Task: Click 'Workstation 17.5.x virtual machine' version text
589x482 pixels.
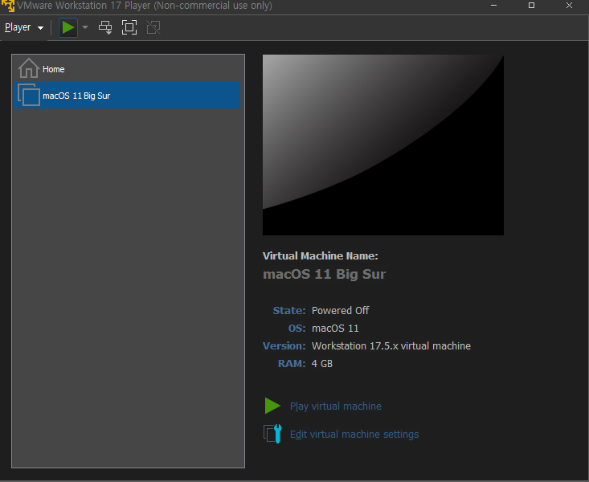Action: (x=391, y=346)
